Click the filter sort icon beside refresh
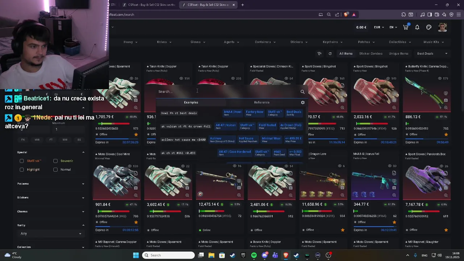Image resolution: width=464 pixels, height=261 pixels. tap(319, 54)
